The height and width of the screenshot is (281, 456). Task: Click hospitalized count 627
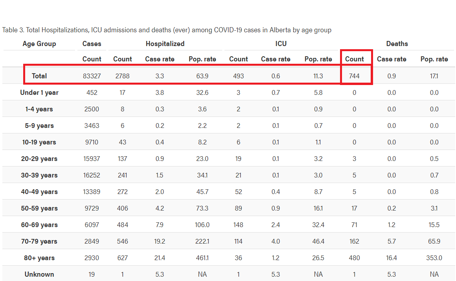[x=122, y=258]
